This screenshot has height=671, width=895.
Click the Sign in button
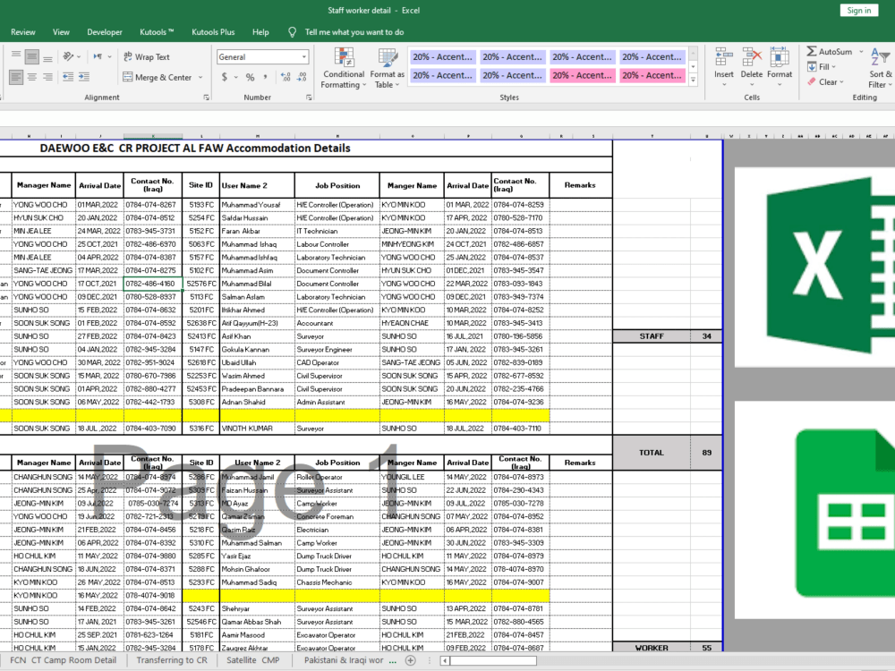[x=858, y=10]
